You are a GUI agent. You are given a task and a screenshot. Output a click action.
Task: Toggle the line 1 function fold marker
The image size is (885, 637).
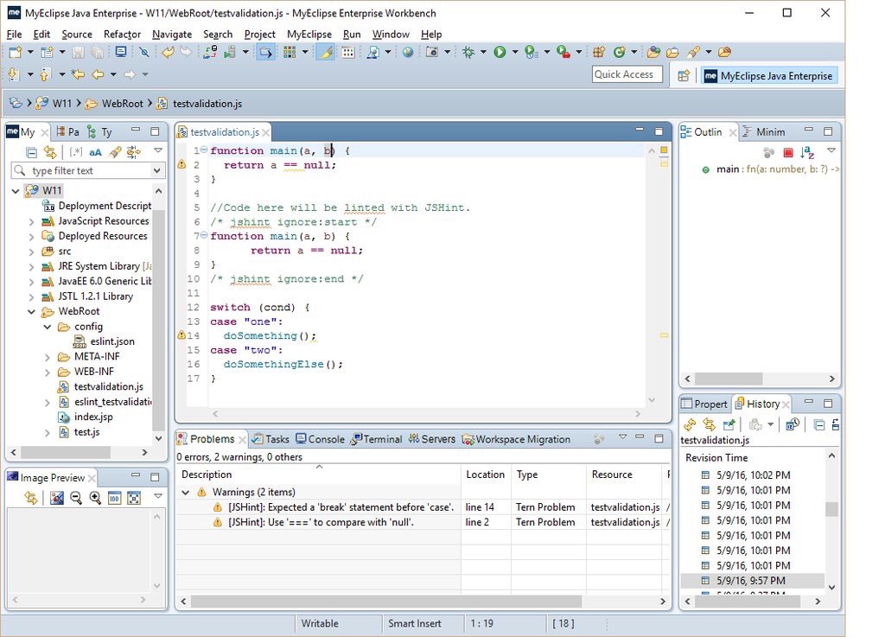tap(204, 150)
